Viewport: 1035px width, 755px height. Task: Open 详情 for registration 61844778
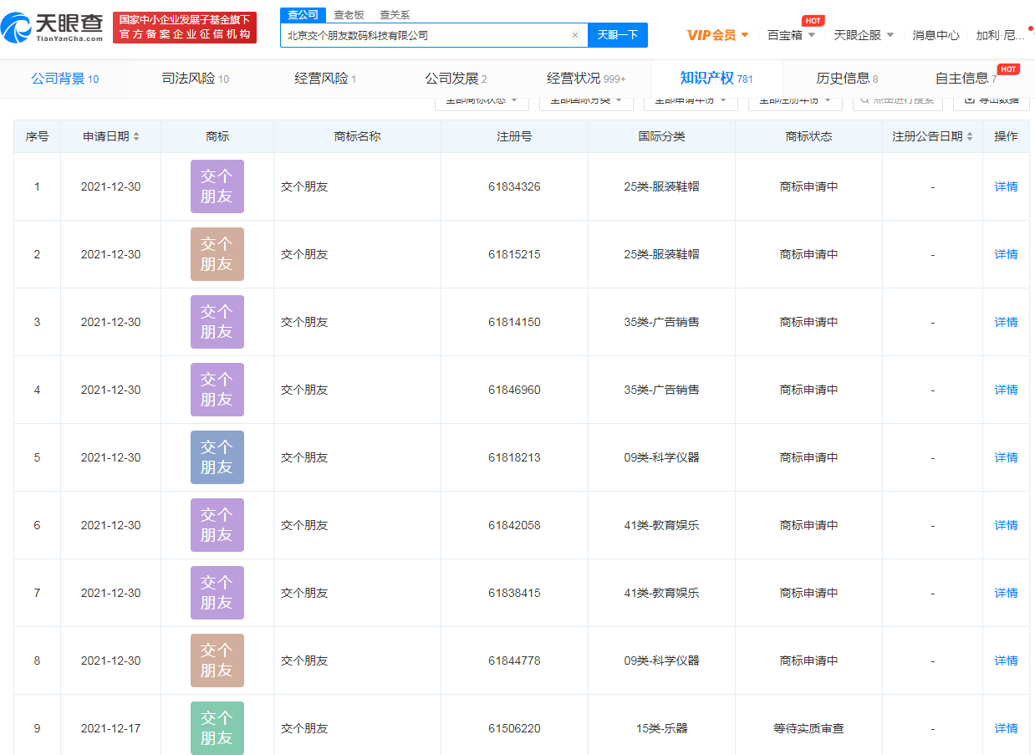pos(1007,661)
